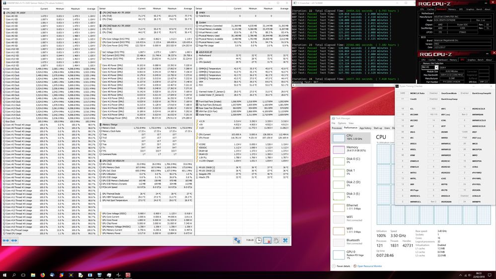Switch to App history tab in Task Manager
Image resolution: width=496 pixels, height=279 pixels.
pyautogui.click(x=365, y=128)
